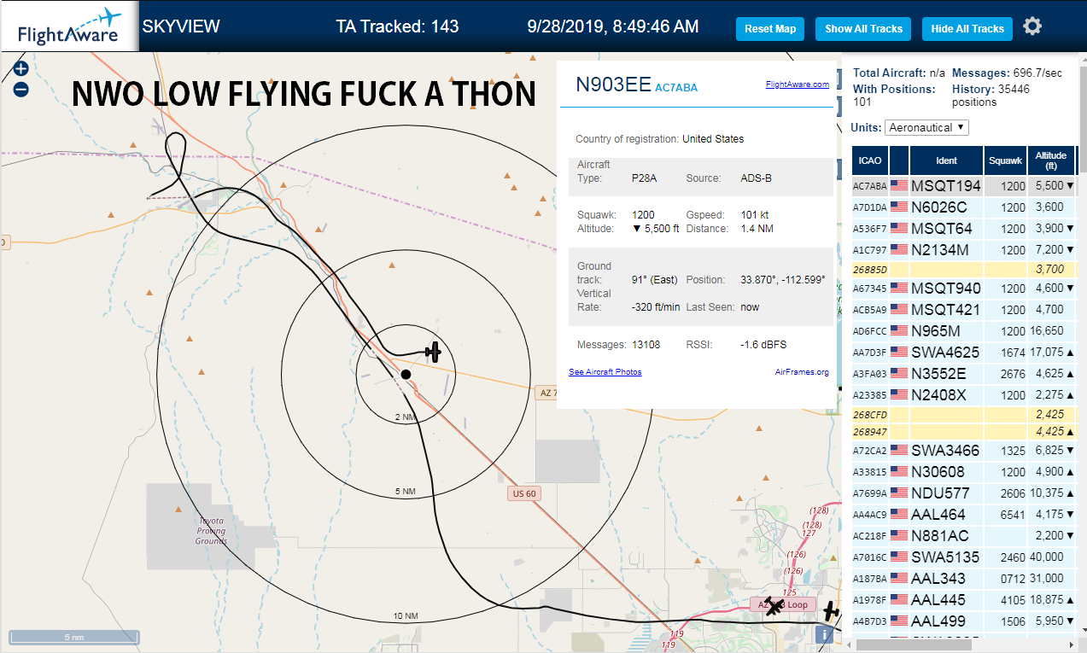Select the 268947 ICAO row
This screenshot has height=653, width=1087.
click(963, 431)
